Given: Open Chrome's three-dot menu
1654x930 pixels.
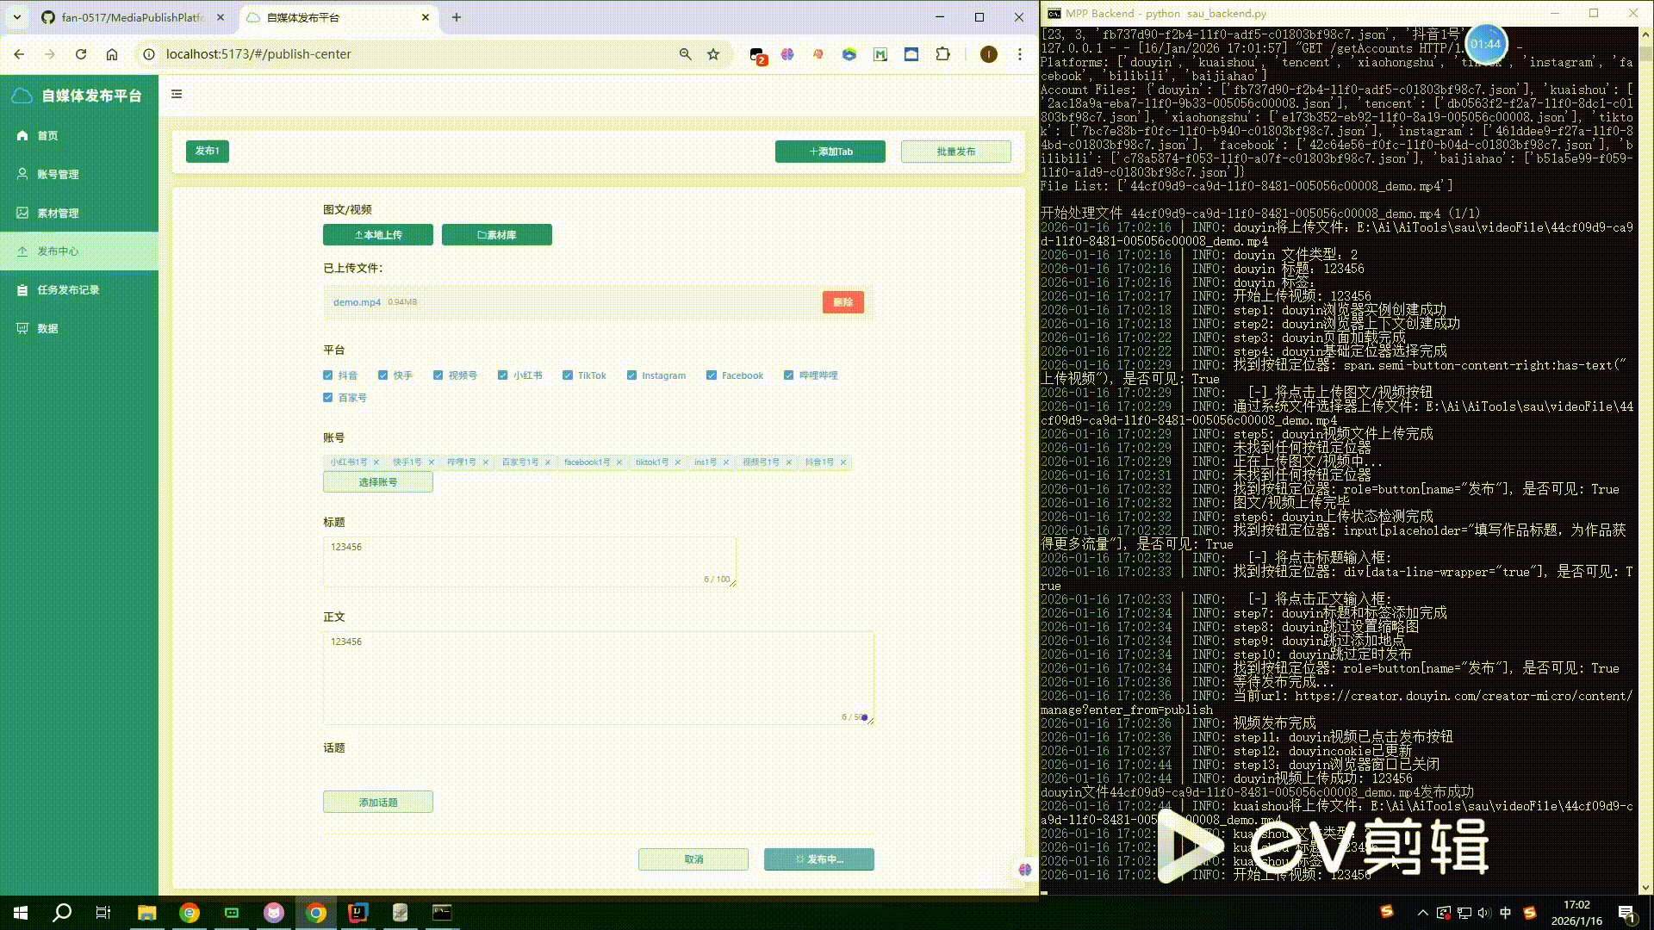Looking at the screenshot, I should tap(1020, 54).
